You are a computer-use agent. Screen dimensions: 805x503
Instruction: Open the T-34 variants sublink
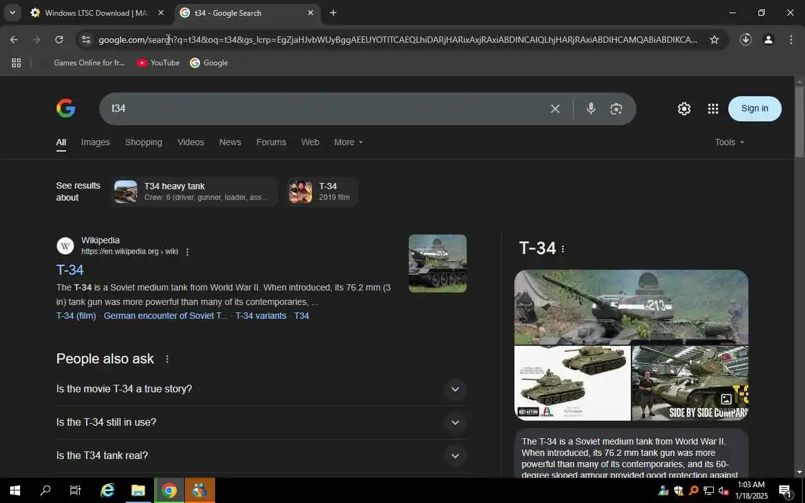261,316
